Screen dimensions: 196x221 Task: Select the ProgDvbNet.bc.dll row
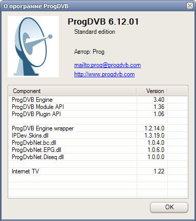pyautogui.click(x=98, y=143)
